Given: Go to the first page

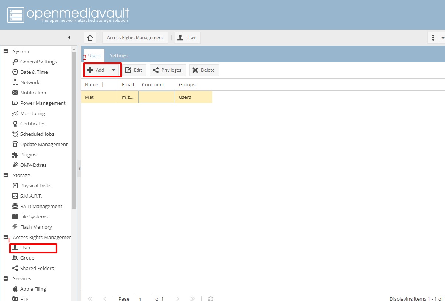Looking at the screenshot, I should (90, 298).
